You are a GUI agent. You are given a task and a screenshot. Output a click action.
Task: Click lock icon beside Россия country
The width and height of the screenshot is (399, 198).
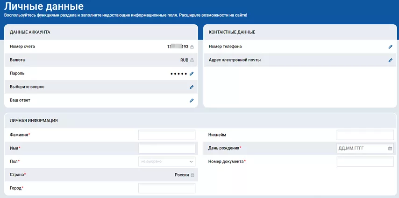point(192,175)
